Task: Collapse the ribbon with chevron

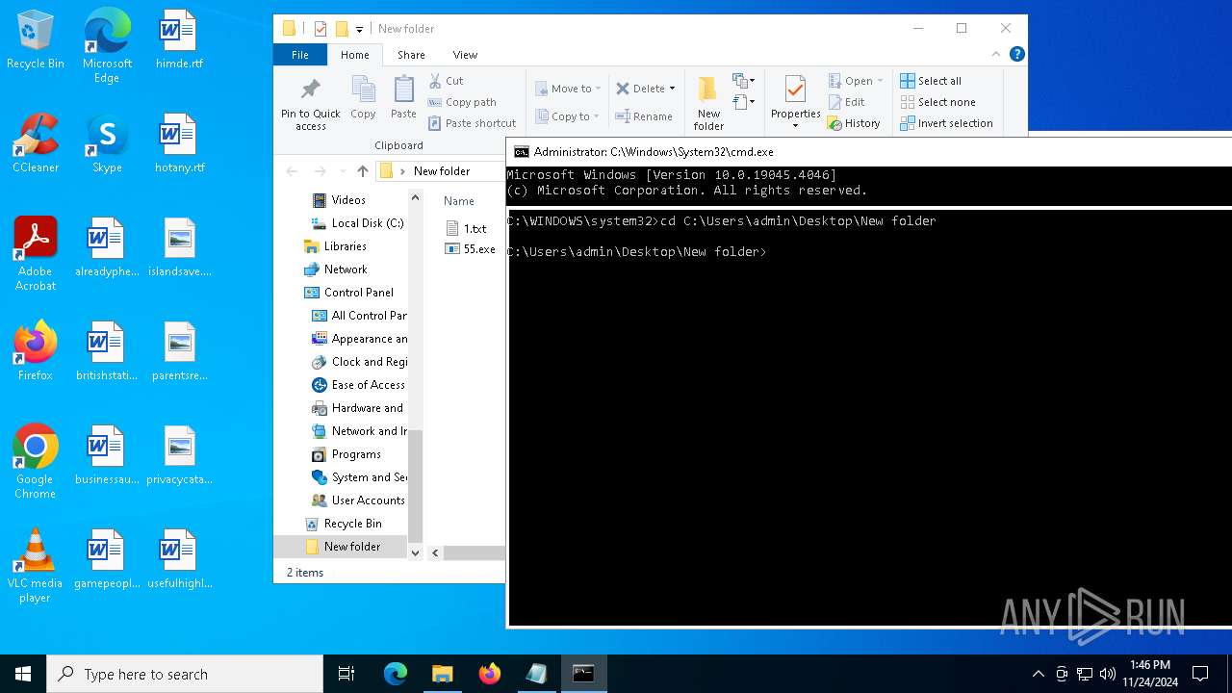Action: click(x=996, y=54)
